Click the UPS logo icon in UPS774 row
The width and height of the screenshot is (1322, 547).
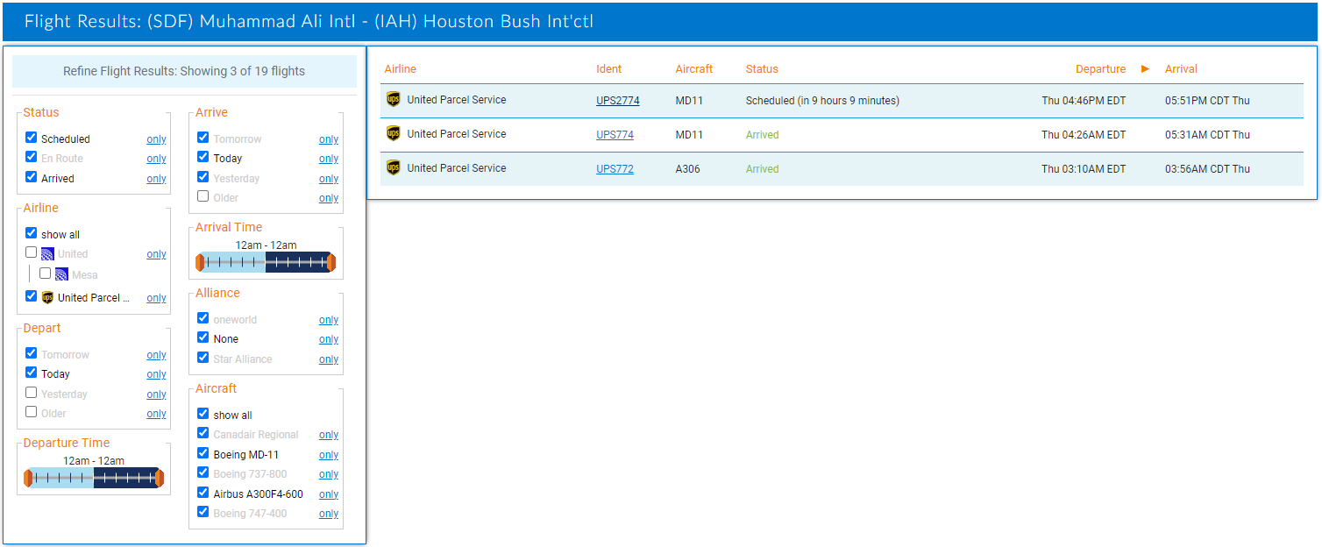pos(393,134)
